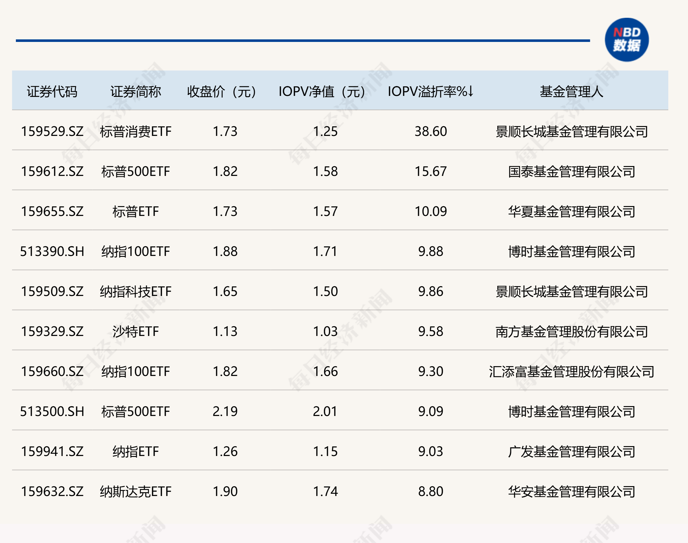This screenshot has height=543, width=688.
Task: Click the NBD数据 logo badge
Action: pos(626,40)
